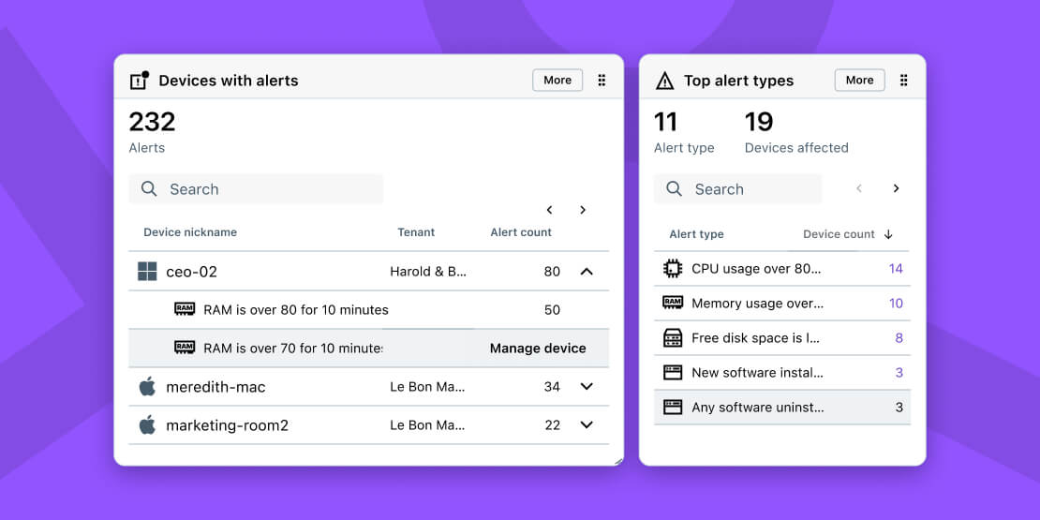Click the resize grip of Devices with alerts panel
Screen dimensions: 1040x520
tap(618, 461)
